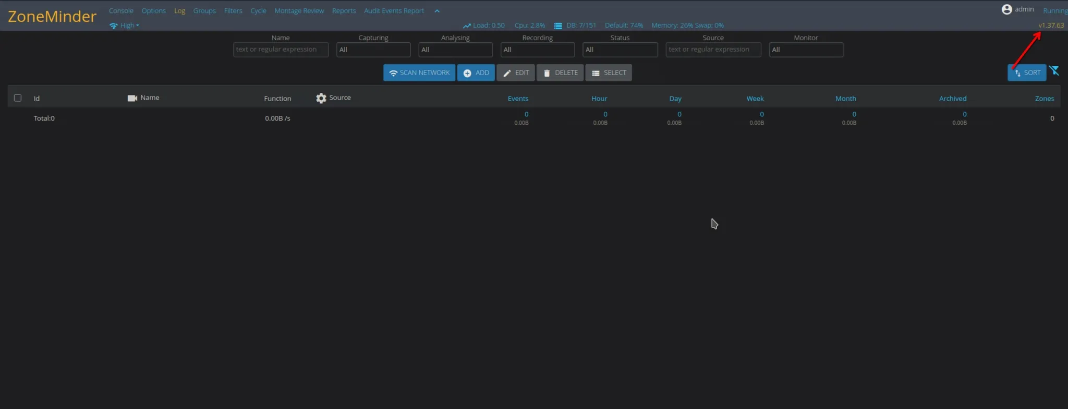
Task: Click the Day total count 0
Action: 679,114
